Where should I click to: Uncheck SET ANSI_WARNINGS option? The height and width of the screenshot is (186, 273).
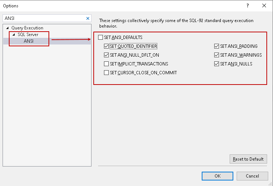coord(217,55)
